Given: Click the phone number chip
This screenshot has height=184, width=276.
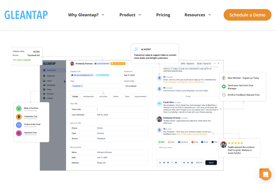Looking at the screenshot, I should [102, 75].
